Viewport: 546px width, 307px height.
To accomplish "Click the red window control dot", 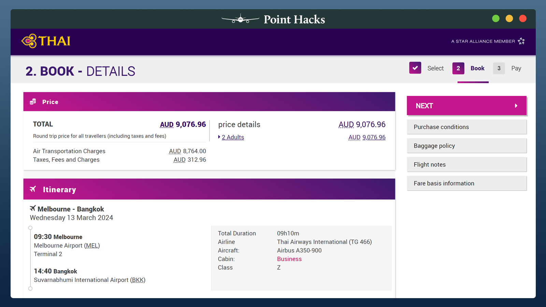I will tap(522, 18).
